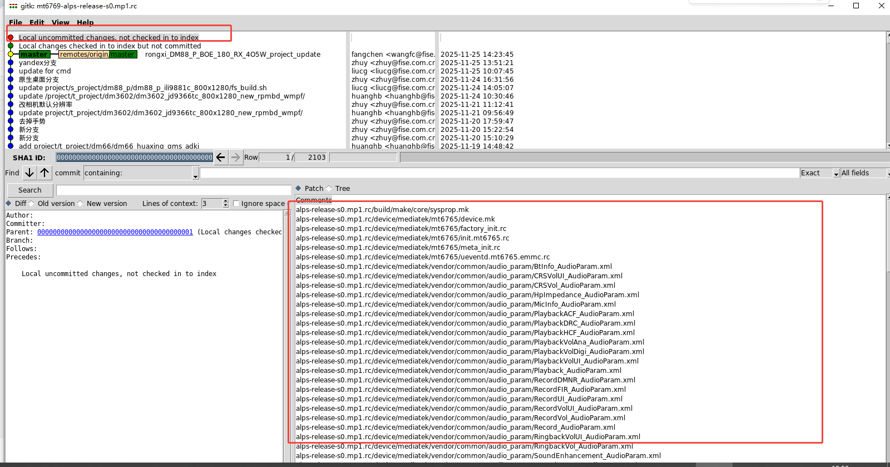Click the SHA1 ID input field
Viewport: 890px width, 467px height.
(x=135, y=158)
